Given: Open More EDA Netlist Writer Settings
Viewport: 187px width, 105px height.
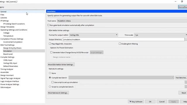Looking at the screenshot, I should click(61, 64).
